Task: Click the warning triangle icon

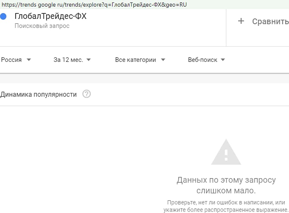Action: click(226, 152)
